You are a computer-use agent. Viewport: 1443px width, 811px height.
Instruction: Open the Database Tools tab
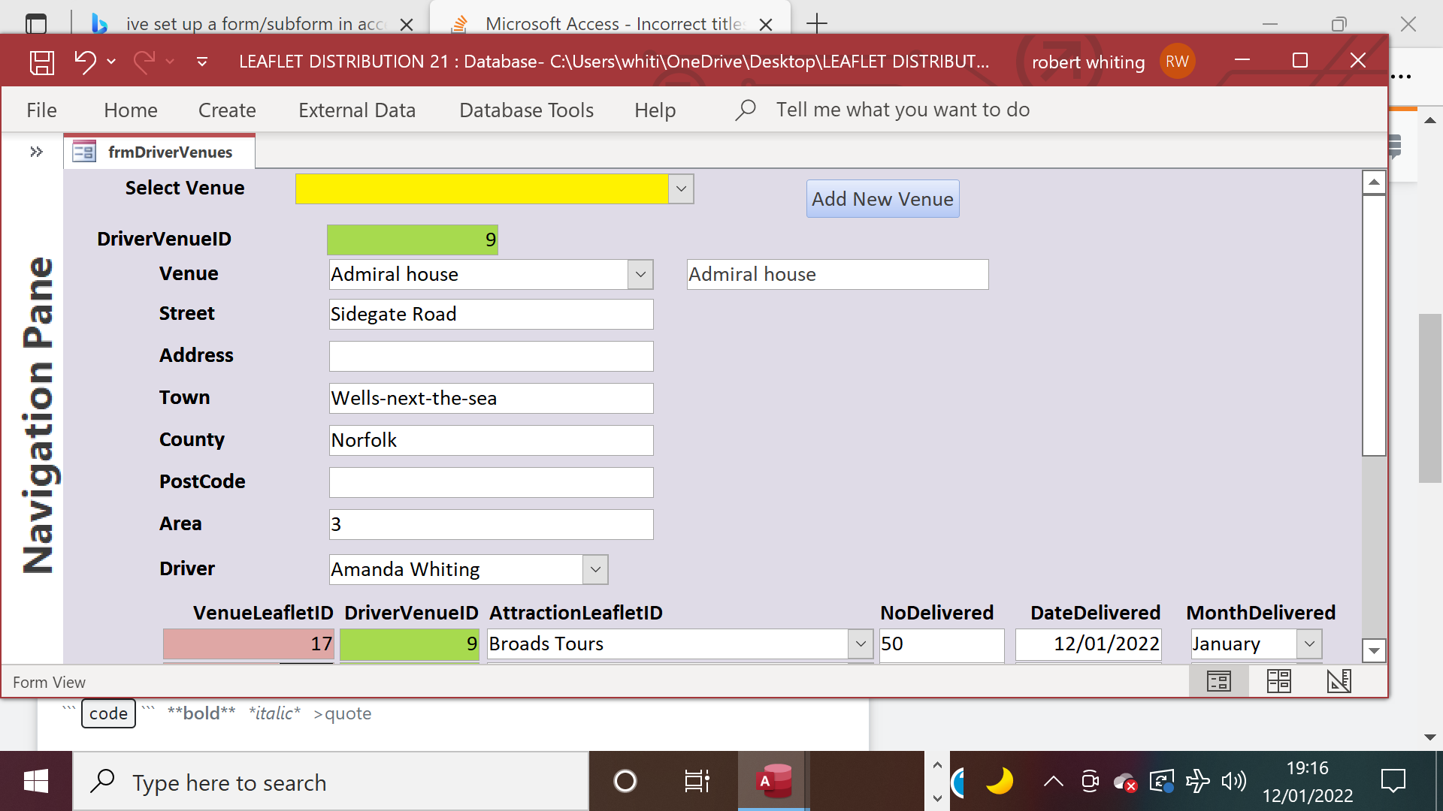tap(526, 110)
